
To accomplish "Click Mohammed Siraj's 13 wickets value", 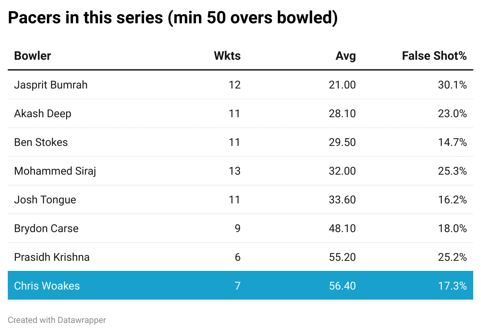I will click(x=234, y=171).
